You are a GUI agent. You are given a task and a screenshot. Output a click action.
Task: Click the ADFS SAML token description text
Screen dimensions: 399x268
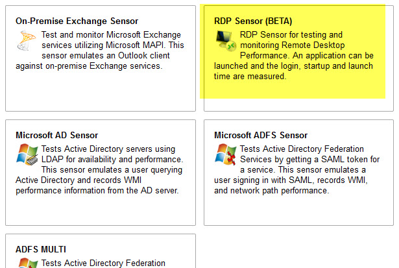point(296,170)
